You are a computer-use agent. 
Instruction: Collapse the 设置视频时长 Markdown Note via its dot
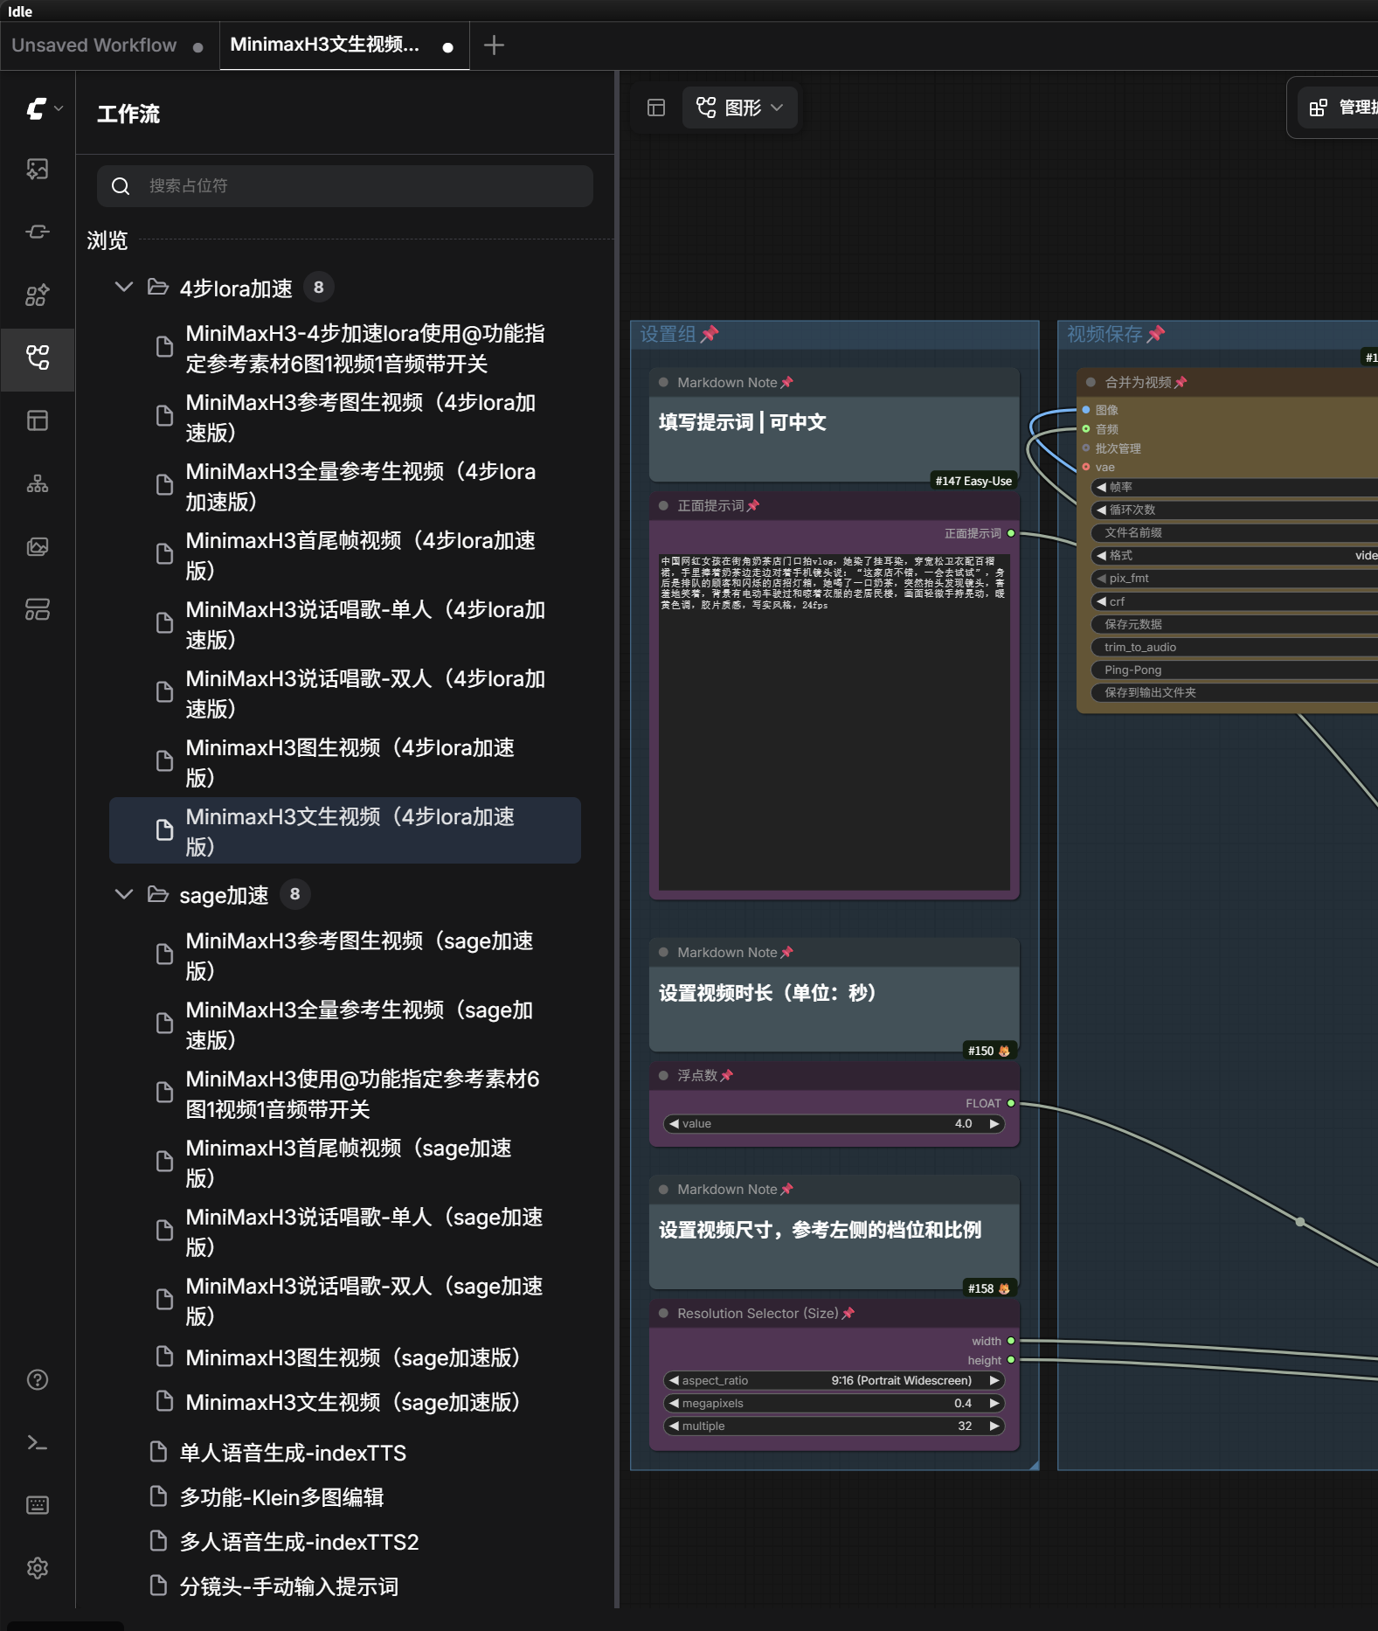tap(663, 953)
